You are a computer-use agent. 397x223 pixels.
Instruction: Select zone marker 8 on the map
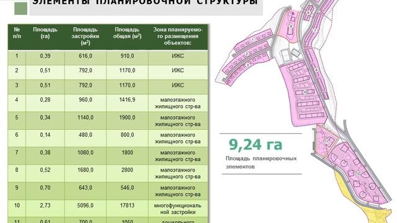coord(316,69)
